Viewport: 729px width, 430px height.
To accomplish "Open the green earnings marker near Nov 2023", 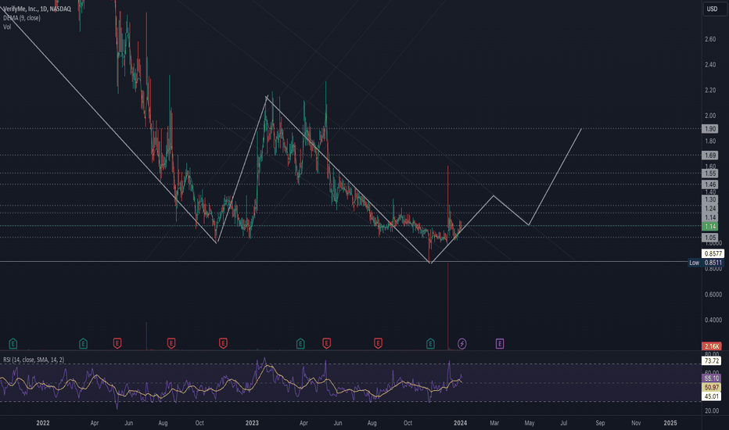I will click(x=430, y=343).
